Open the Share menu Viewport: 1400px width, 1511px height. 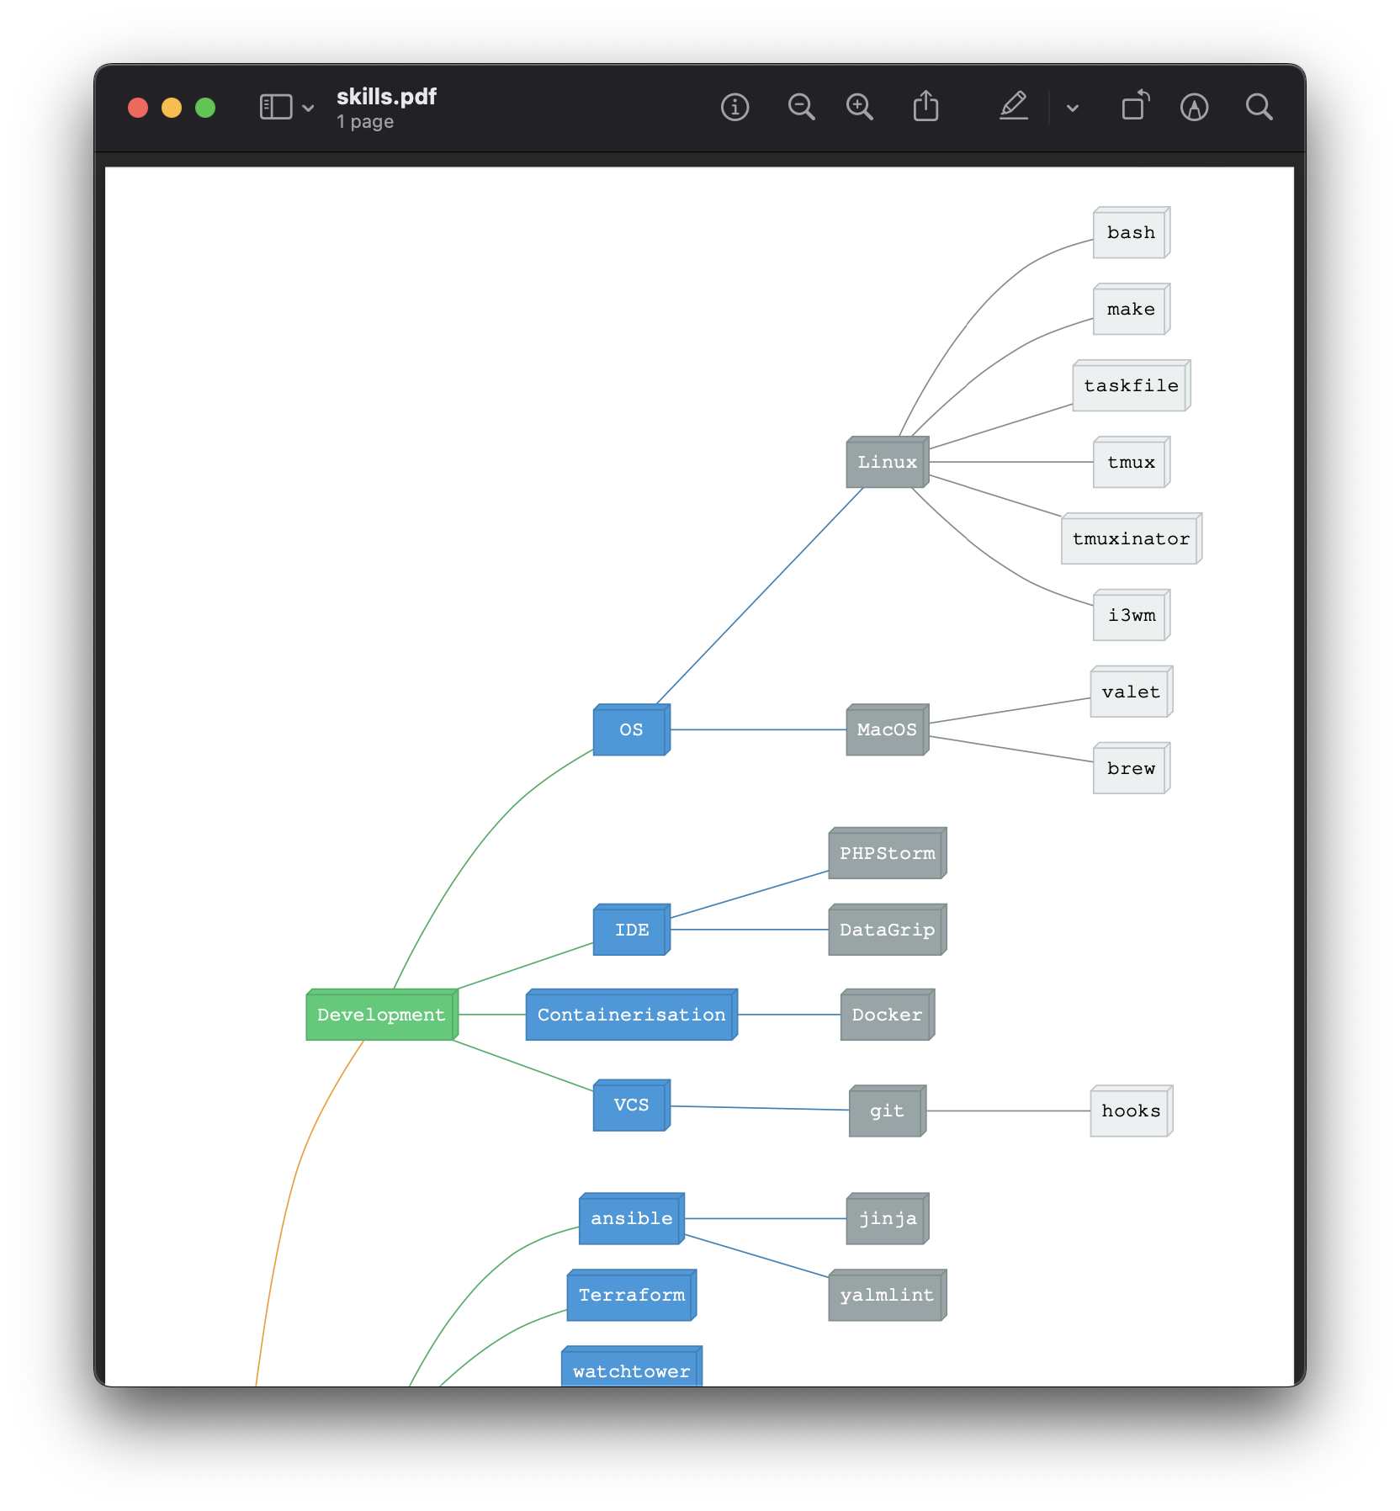point(925,106)
